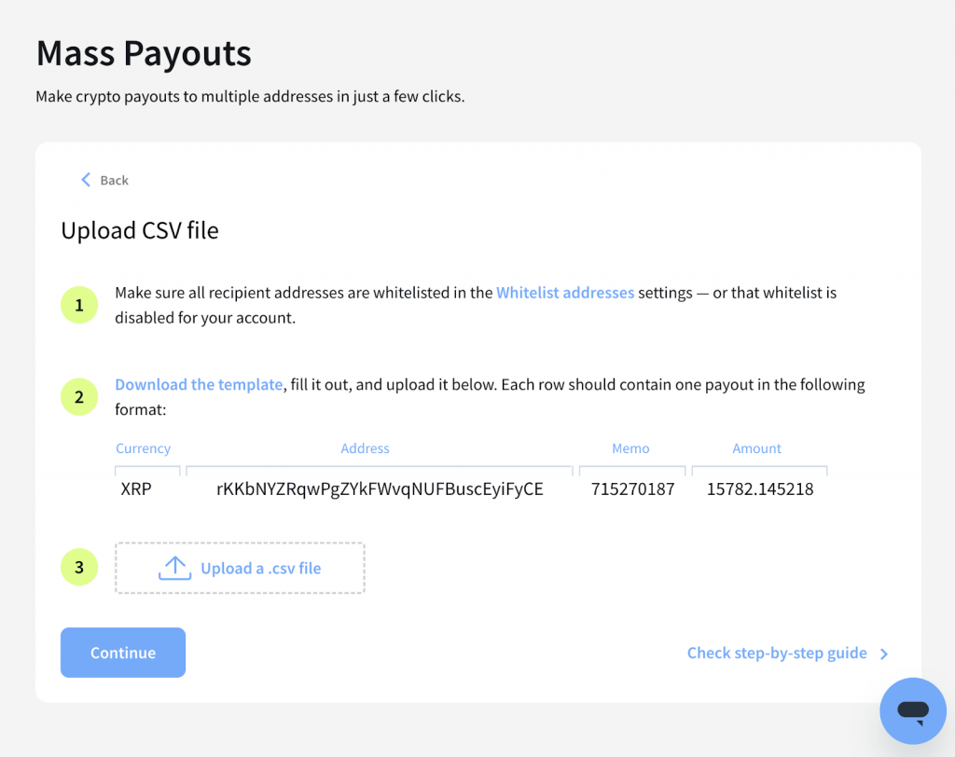Click the step 3 numbered circle
Viewport: 955px width, 757px height.
(79, 567)
